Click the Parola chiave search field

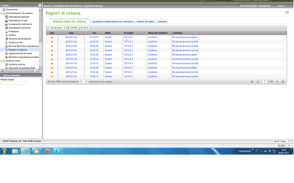14,83
